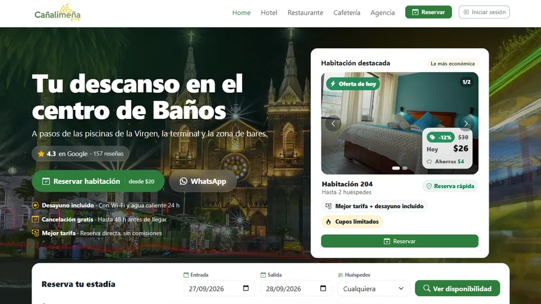Click the login arrow icon in Iniciar sesión
Screen dimensions: 541x304
click(x=466, y=12)
